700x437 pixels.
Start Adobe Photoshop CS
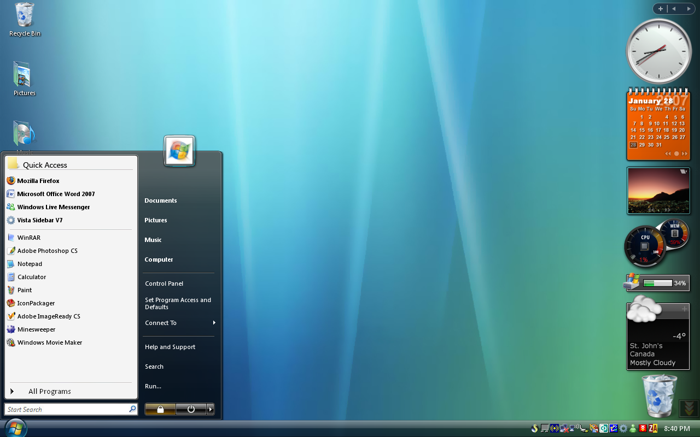tap(70, 251)
